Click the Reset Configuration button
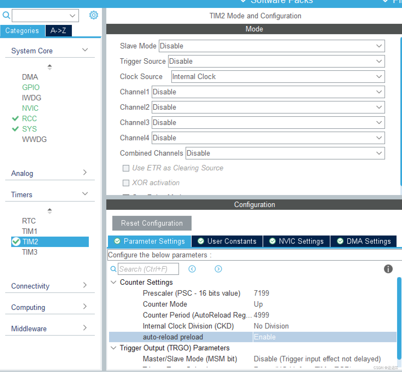The width and height of the screenshot is (402, 372). pos(152,223)
